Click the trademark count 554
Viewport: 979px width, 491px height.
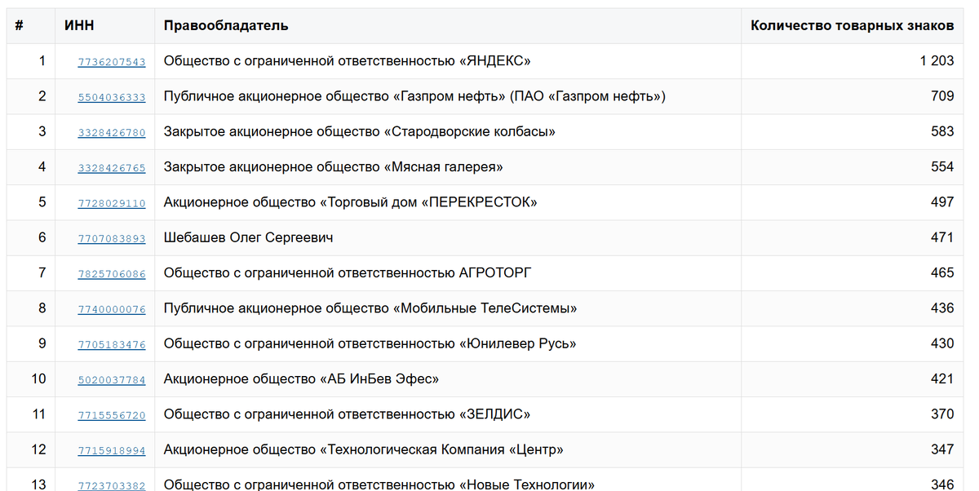pyautogui.click(x=942, y=167)
